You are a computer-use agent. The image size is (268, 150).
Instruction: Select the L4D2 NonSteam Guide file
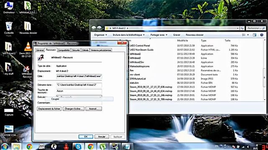[x=142, y=50]
